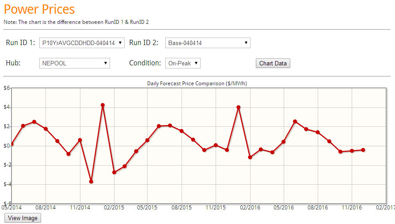Open the Condition On-Peak dropdown
This screenshot has width=395, height=224.
tap(182, 63)
